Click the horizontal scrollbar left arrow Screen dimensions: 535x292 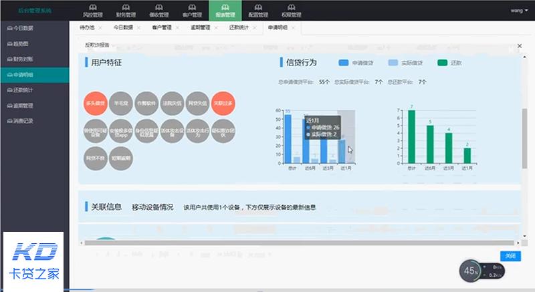click(81, 243)
